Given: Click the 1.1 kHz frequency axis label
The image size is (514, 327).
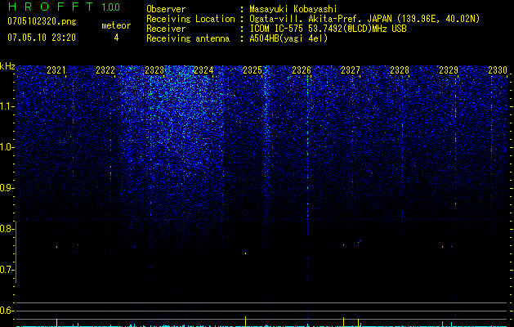Looking at the screenshot, I should pyautogui.click(x=7, y=106).
